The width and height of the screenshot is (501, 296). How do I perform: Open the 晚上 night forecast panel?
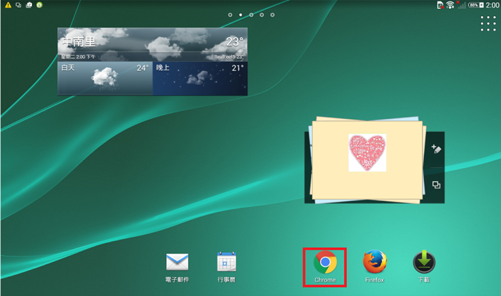point(200,78)
